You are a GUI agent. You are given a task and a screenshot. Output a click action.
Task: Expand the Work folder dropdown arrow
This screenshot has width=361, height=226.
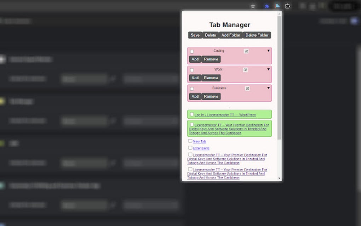(268, 69)
